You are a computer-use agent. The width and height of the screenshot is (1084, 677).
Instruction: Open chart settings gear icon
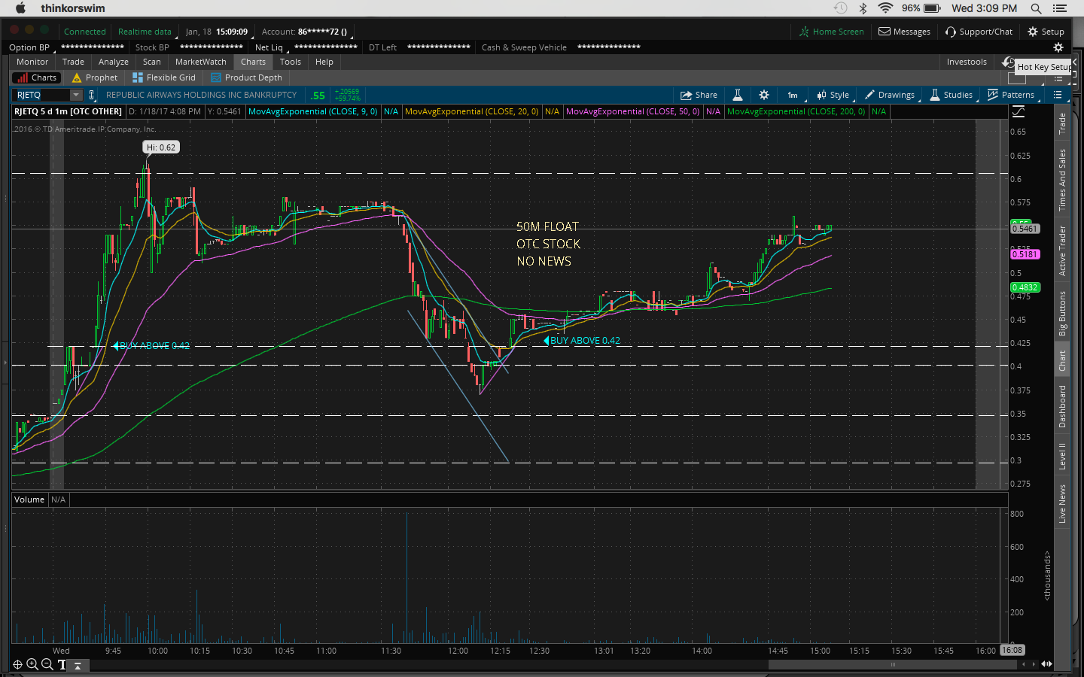[x=764, y=95]
